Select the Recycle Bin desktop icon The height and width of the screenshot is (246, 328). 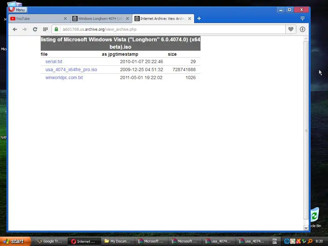tap(316, 217)
